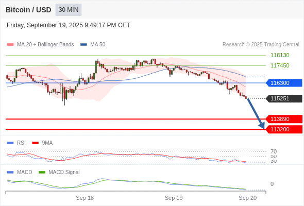Click the red 113890 support price tag
The image size is (304, 206).
point(284,119)
